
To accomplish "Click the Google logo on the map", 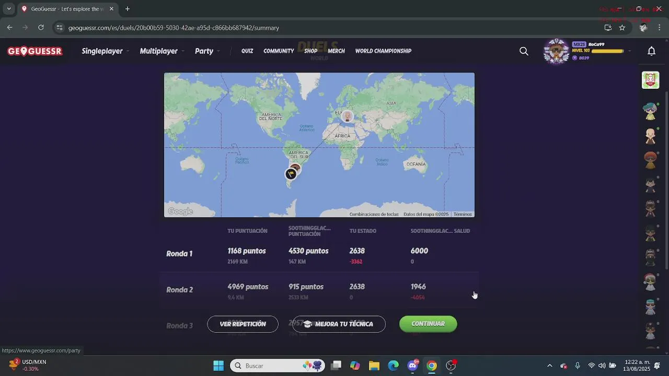I will (x=180, y=211).
